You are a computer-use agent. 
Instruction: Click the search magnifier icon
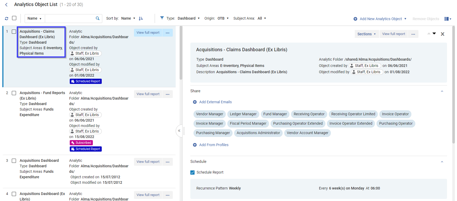tap(98, 18)
